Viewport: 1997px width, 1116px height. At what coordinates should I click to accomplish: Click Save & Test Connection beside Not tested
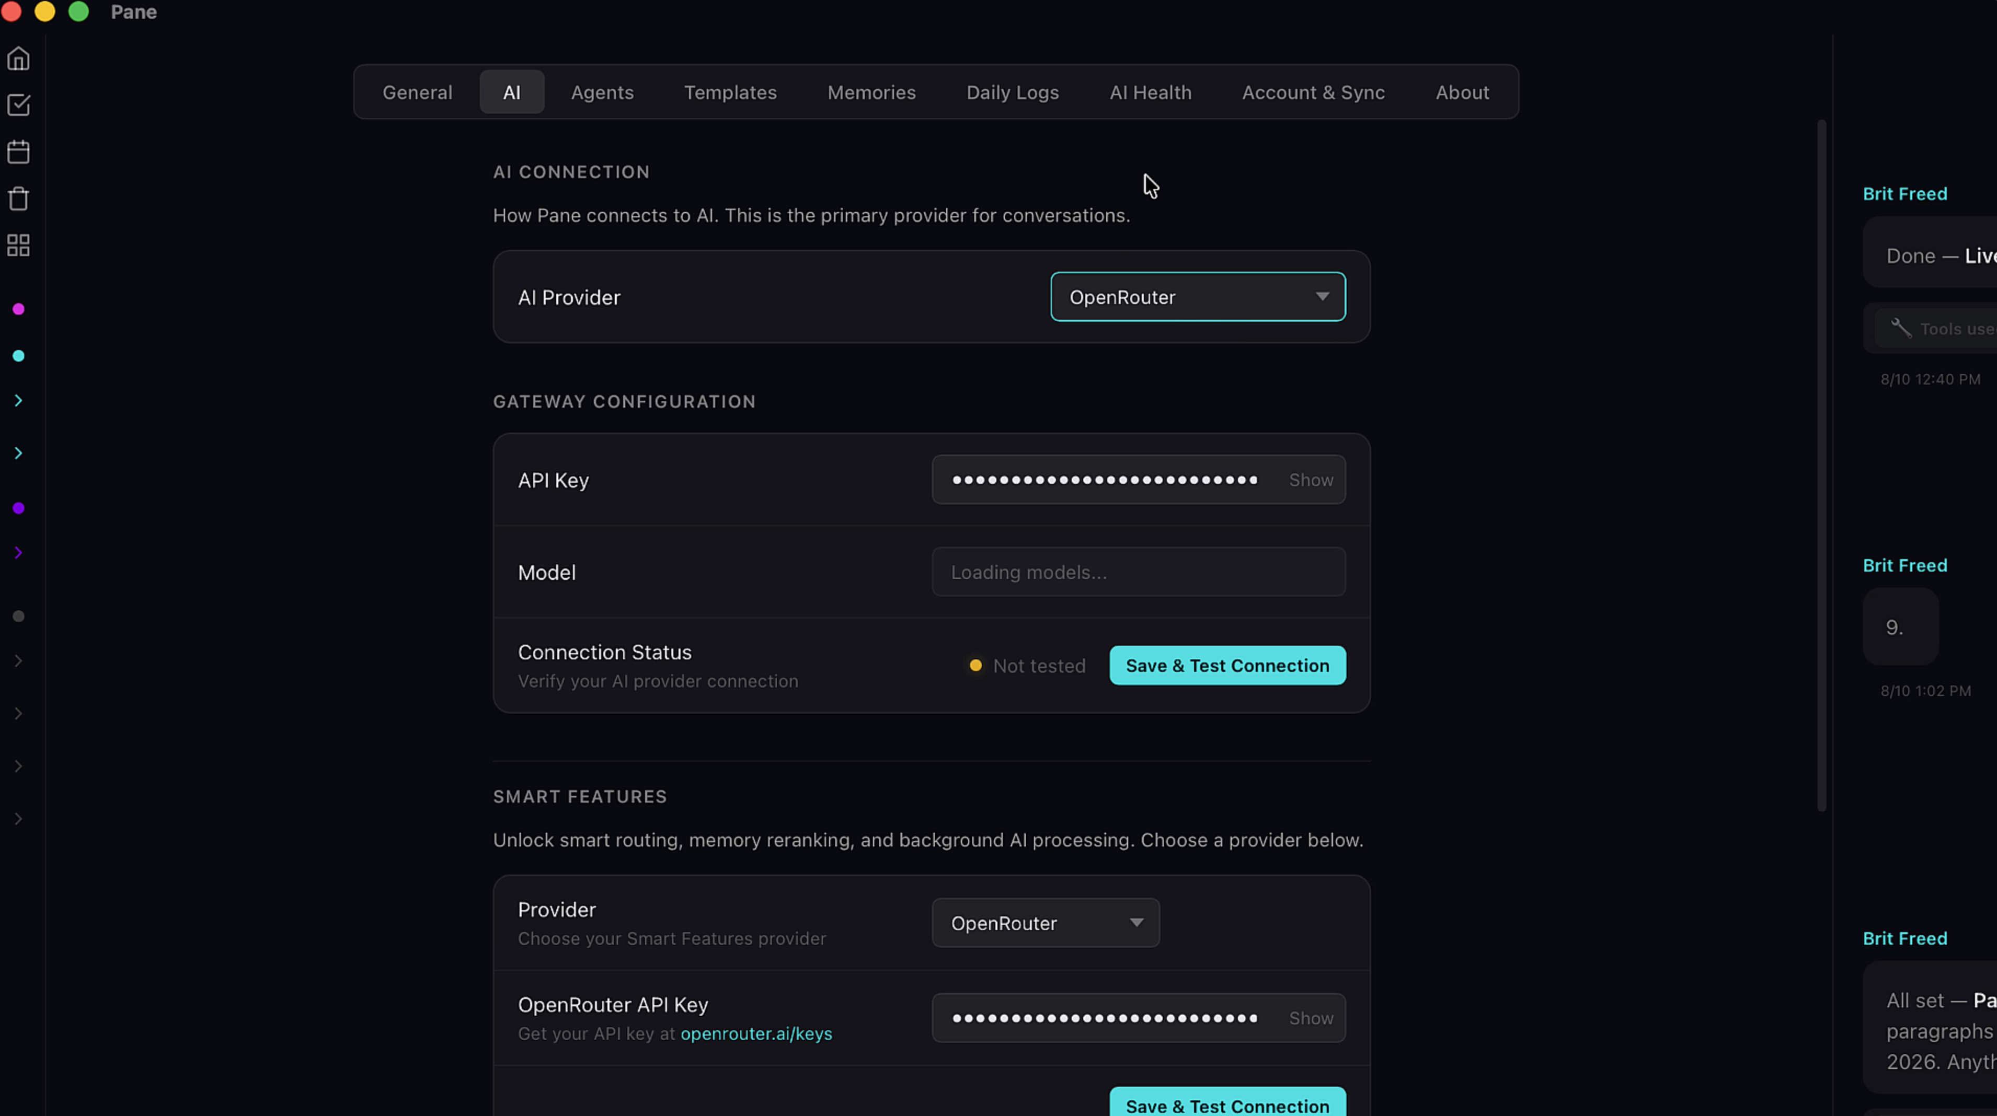[x=1227, y=665]
